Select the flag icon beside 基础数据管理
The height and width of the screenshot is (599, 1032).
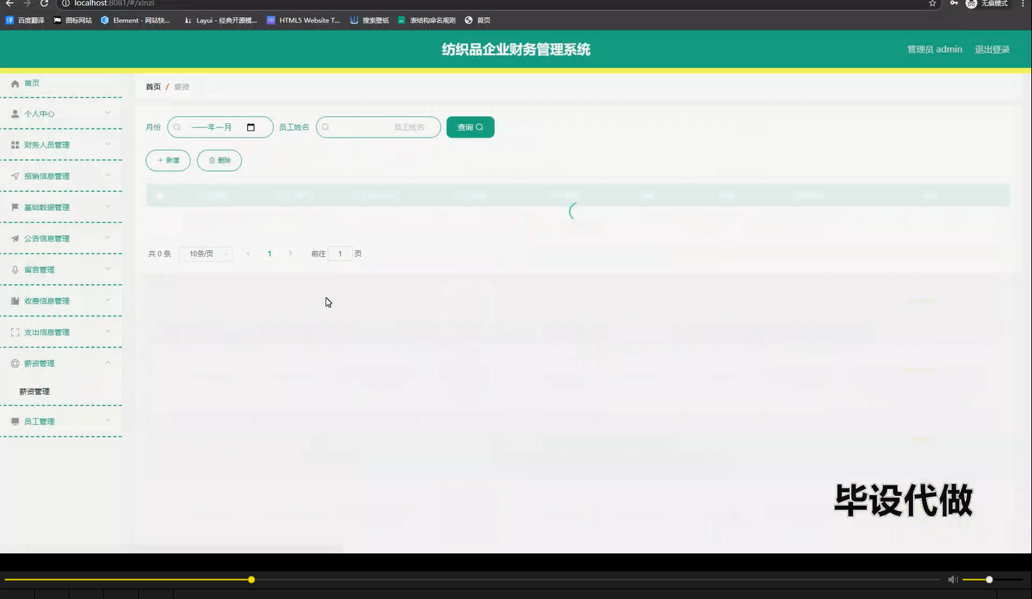(x=15, y=207)
